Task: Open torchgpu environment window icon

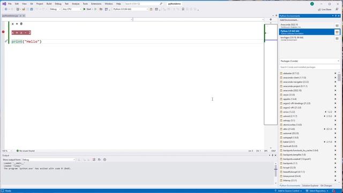Action: pos(337,39)
